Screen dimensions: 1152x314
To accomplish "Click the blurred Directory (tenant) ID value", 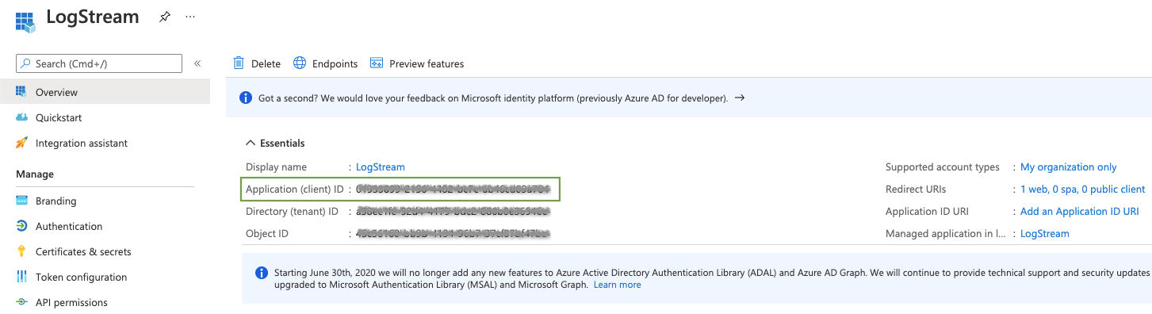I will tap(453, 211).
